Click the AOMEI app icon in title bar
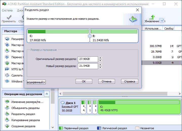The height and width of the screenshot is (131, 182). 4,4
